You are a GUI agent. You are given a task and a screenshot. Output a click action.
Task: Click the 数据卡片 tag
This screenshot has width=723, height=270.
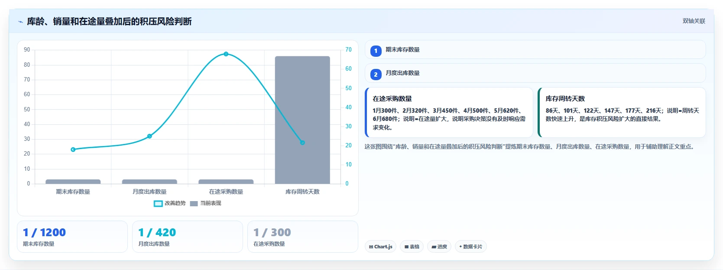point(470,247)
